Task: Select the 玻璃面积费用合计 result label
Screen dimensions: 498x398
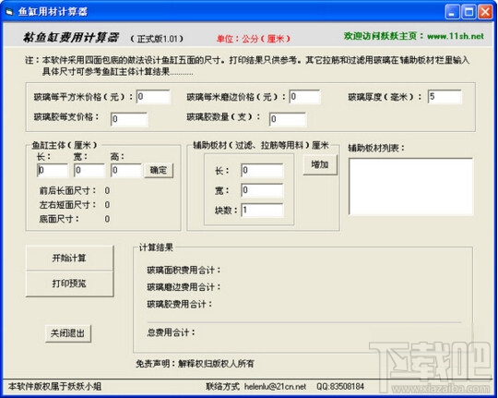Action: click(184, 271)
